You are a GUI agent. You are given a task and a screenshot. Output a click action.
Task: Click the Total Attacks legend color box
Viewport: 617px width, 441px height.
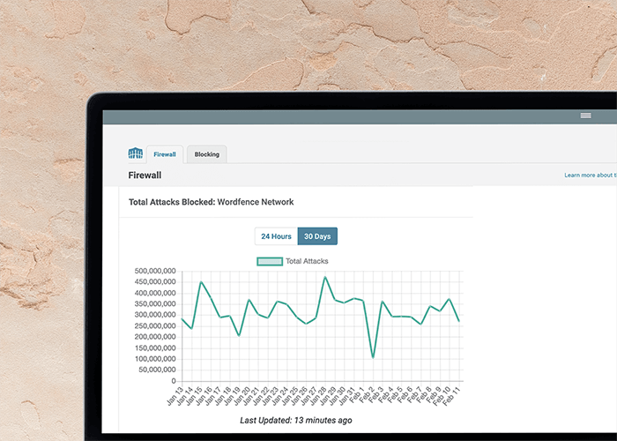(x=269, y=262)
